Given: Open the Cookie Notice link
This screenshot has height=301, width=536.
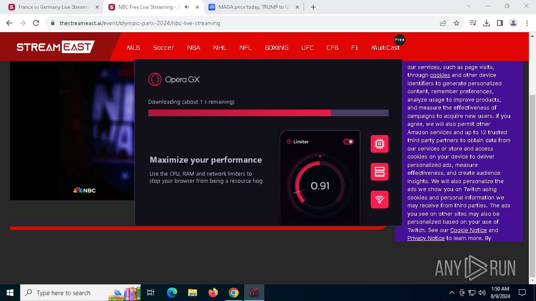Looking at the screenshot, I should point(468,230).
